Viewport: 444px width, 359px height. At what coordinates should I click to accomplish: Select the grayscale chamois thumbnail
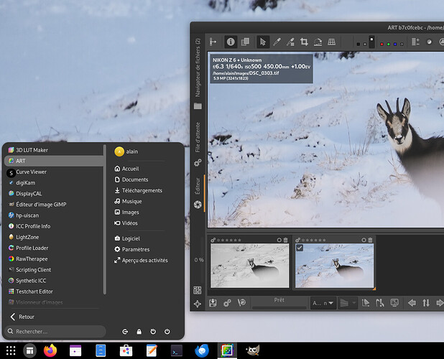tap(250, 266)
